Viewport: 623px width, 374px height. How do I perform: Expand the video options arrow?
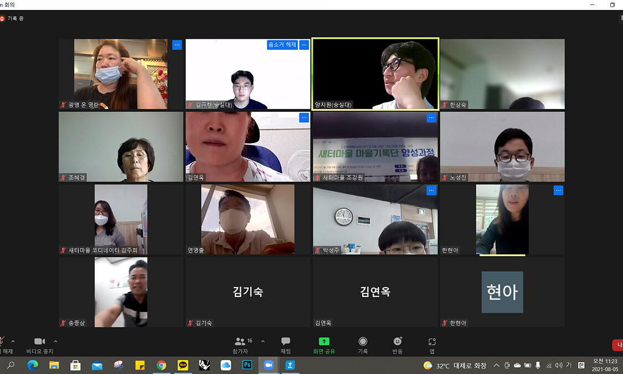pos(55,341)
